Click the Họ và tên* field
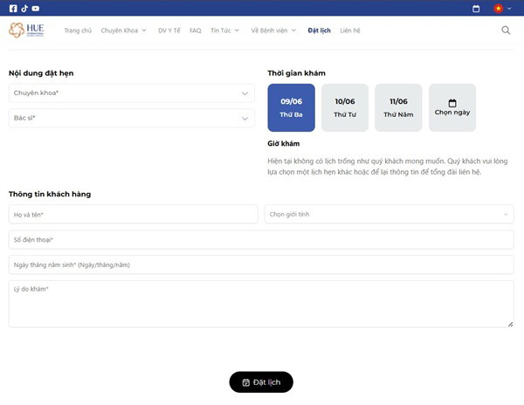Image resolution: width=524 pixels, height=405 pixels. (134, 215)
